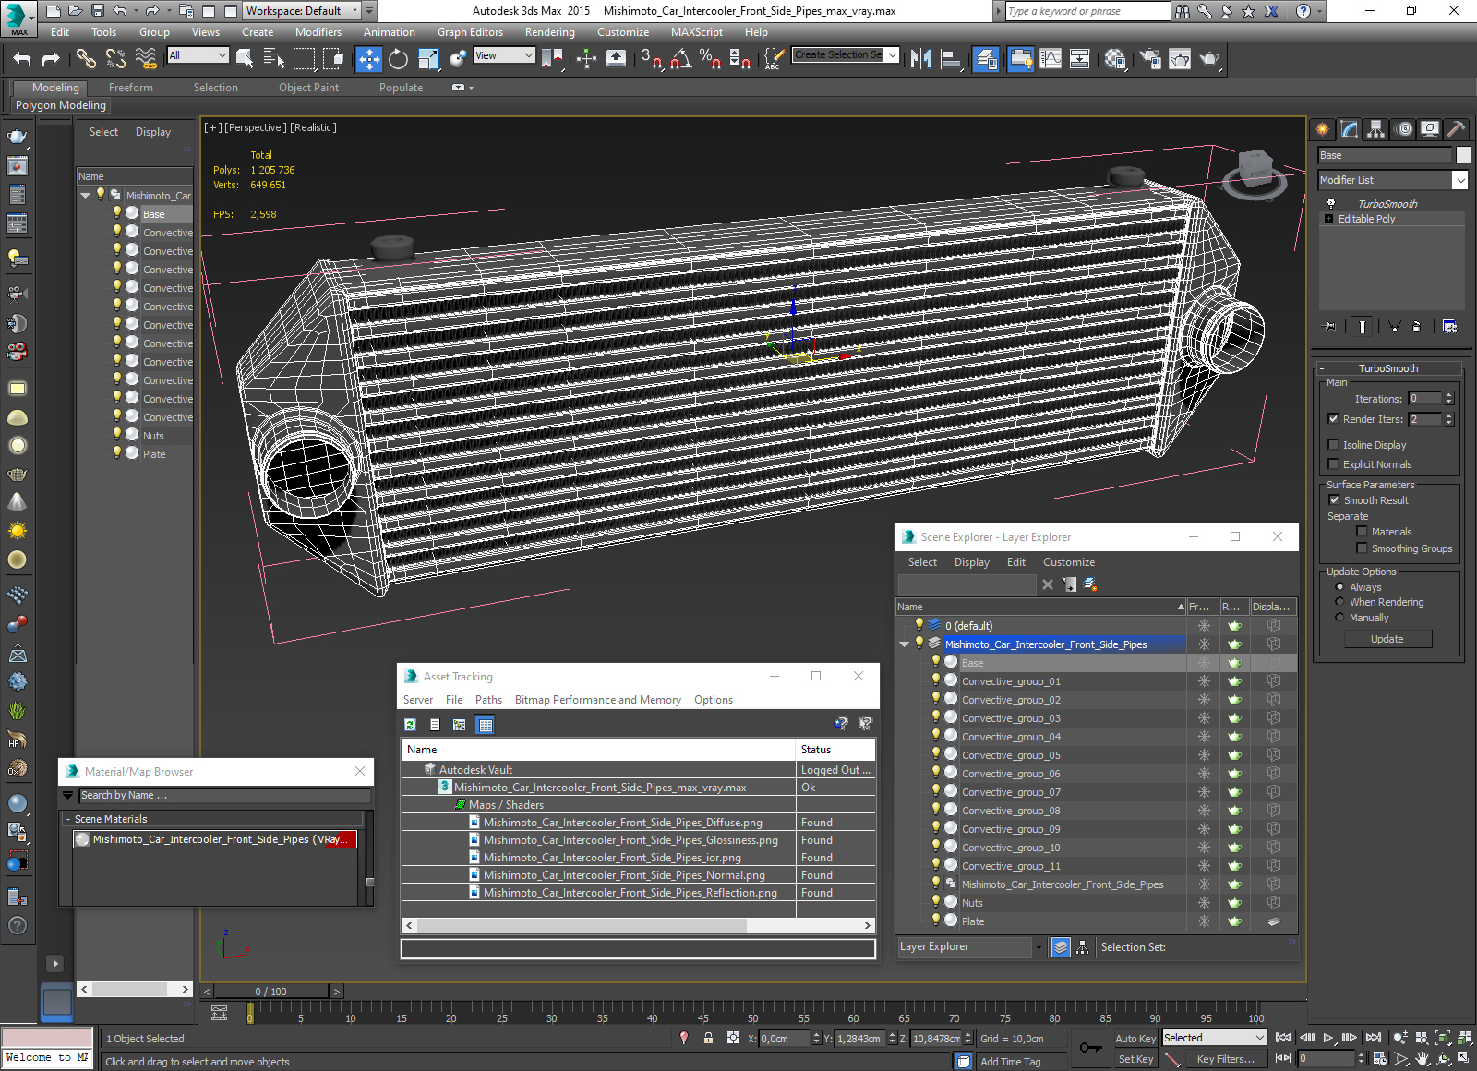Image resolution: width=1477 pixels, height=1071 pixels.
Task: Click Select by Name toolbar icon
Action: coord(274,59)
